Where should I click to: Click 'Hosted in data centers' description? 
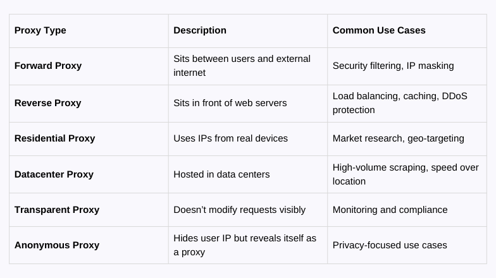click(221, 174)
